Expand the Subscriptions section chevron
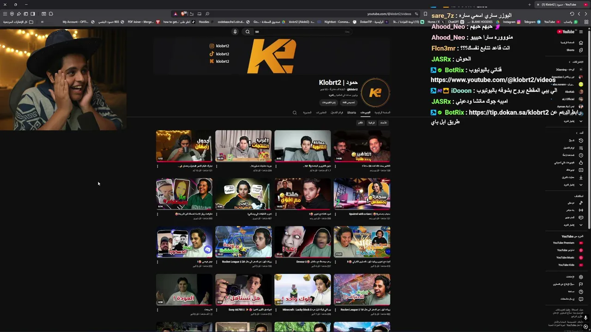This screenshot has width=591, height=332. click(569, 62)
